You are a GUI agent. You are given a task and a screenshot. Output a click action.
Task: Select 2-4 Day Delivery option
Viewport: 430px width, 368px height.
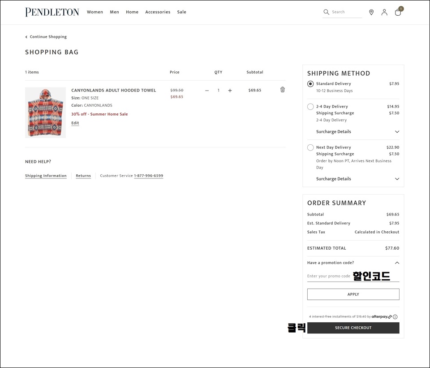tap(310, 107)
